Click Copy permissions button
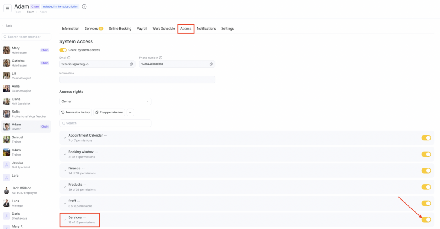This screenshot has width=440, height=229. [109, 112]
